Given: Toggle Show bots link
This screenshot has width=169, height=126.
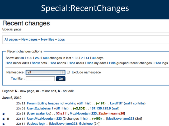Looking at the screenshot, I should [x=36, y=63].
